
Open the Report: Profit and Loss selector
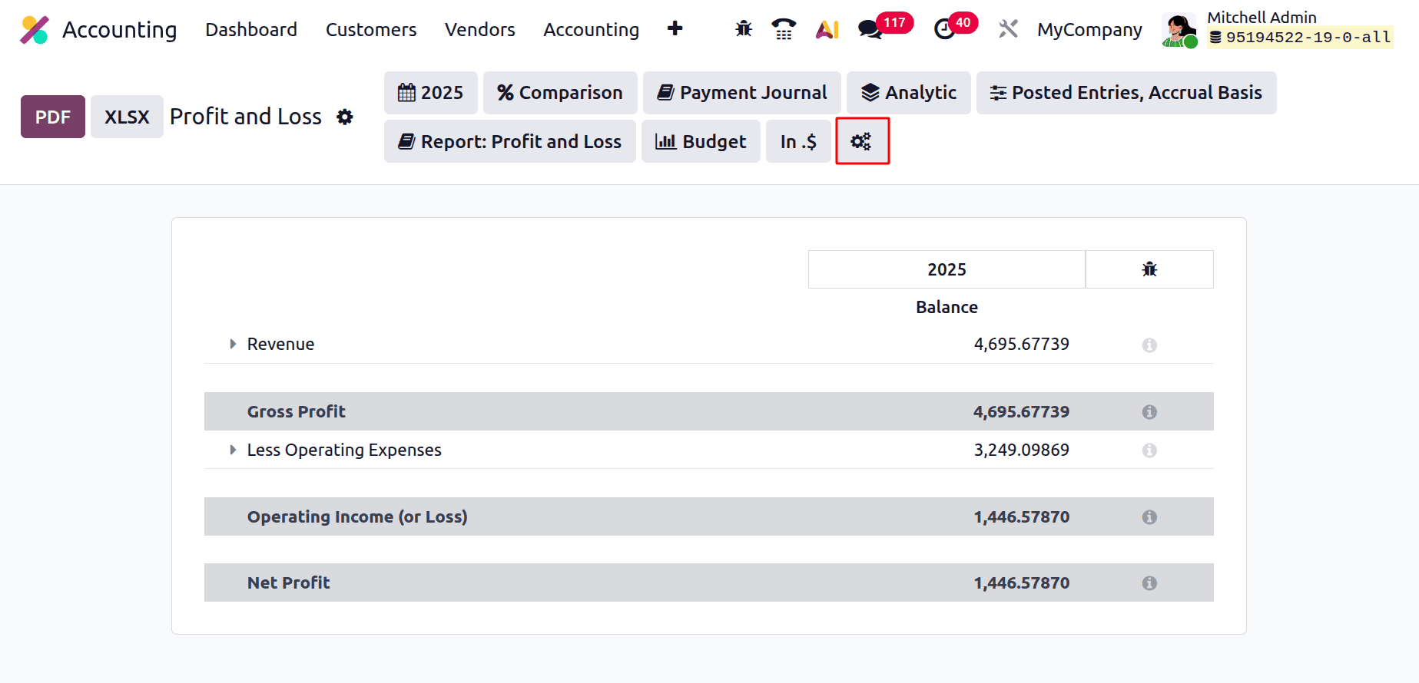point(510,141)
